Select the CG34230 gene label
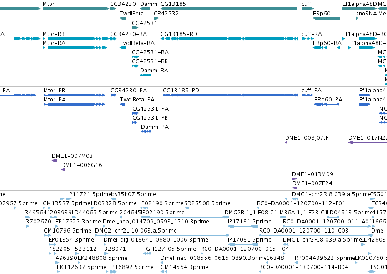The image size is (387, 274). tap(123, 4)
